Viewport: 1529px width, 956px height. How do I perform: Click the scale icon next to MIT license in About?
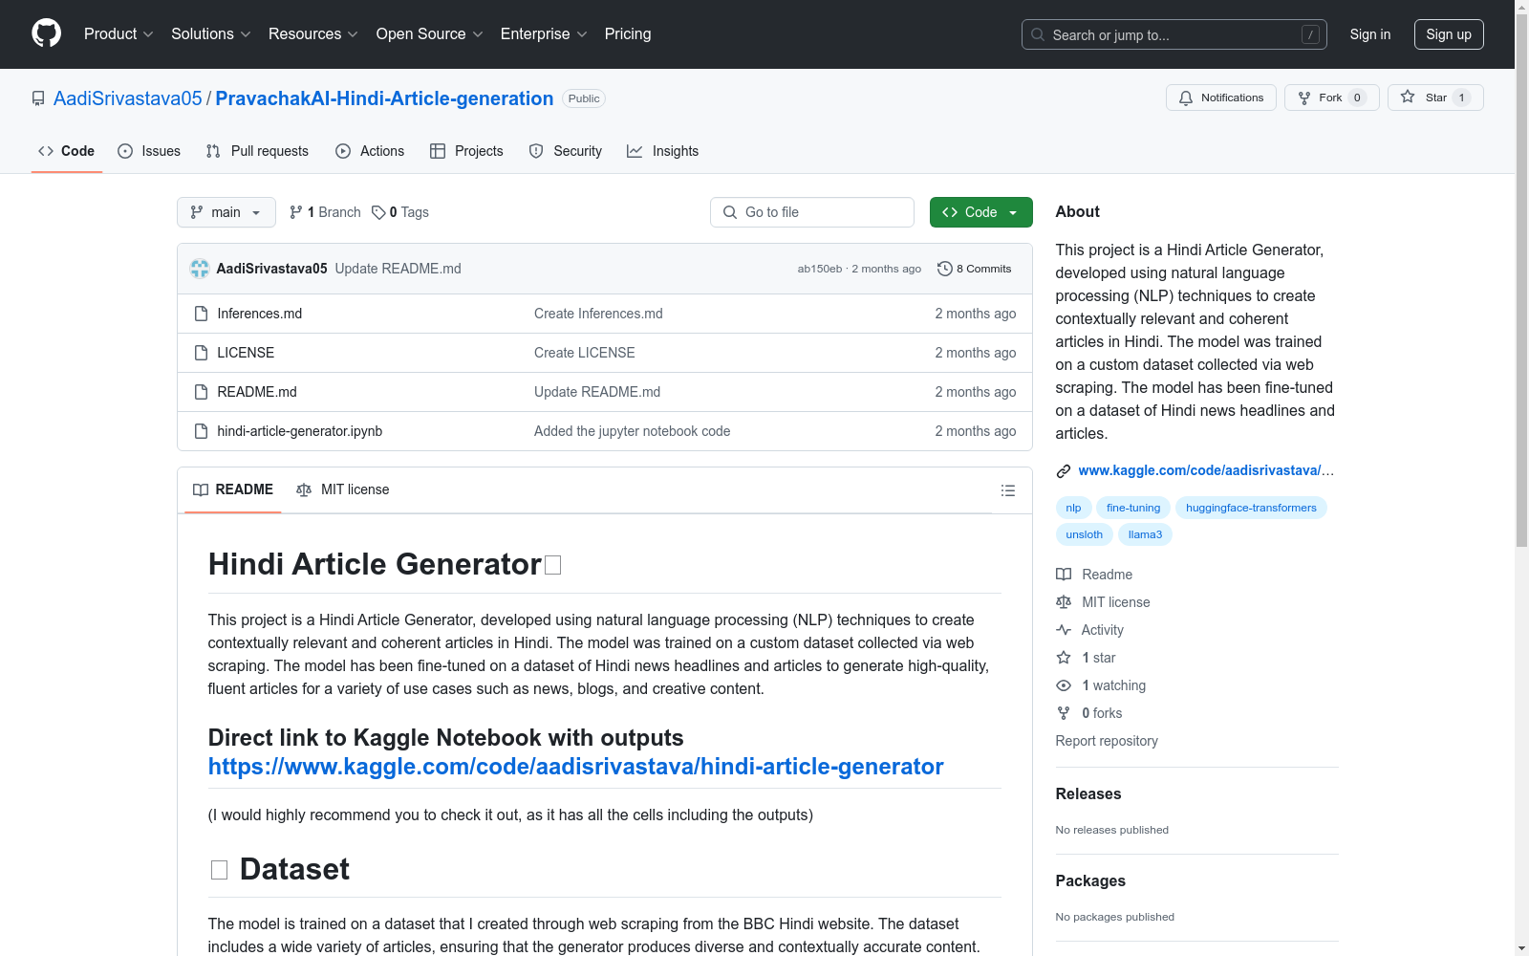point(1064,602)
